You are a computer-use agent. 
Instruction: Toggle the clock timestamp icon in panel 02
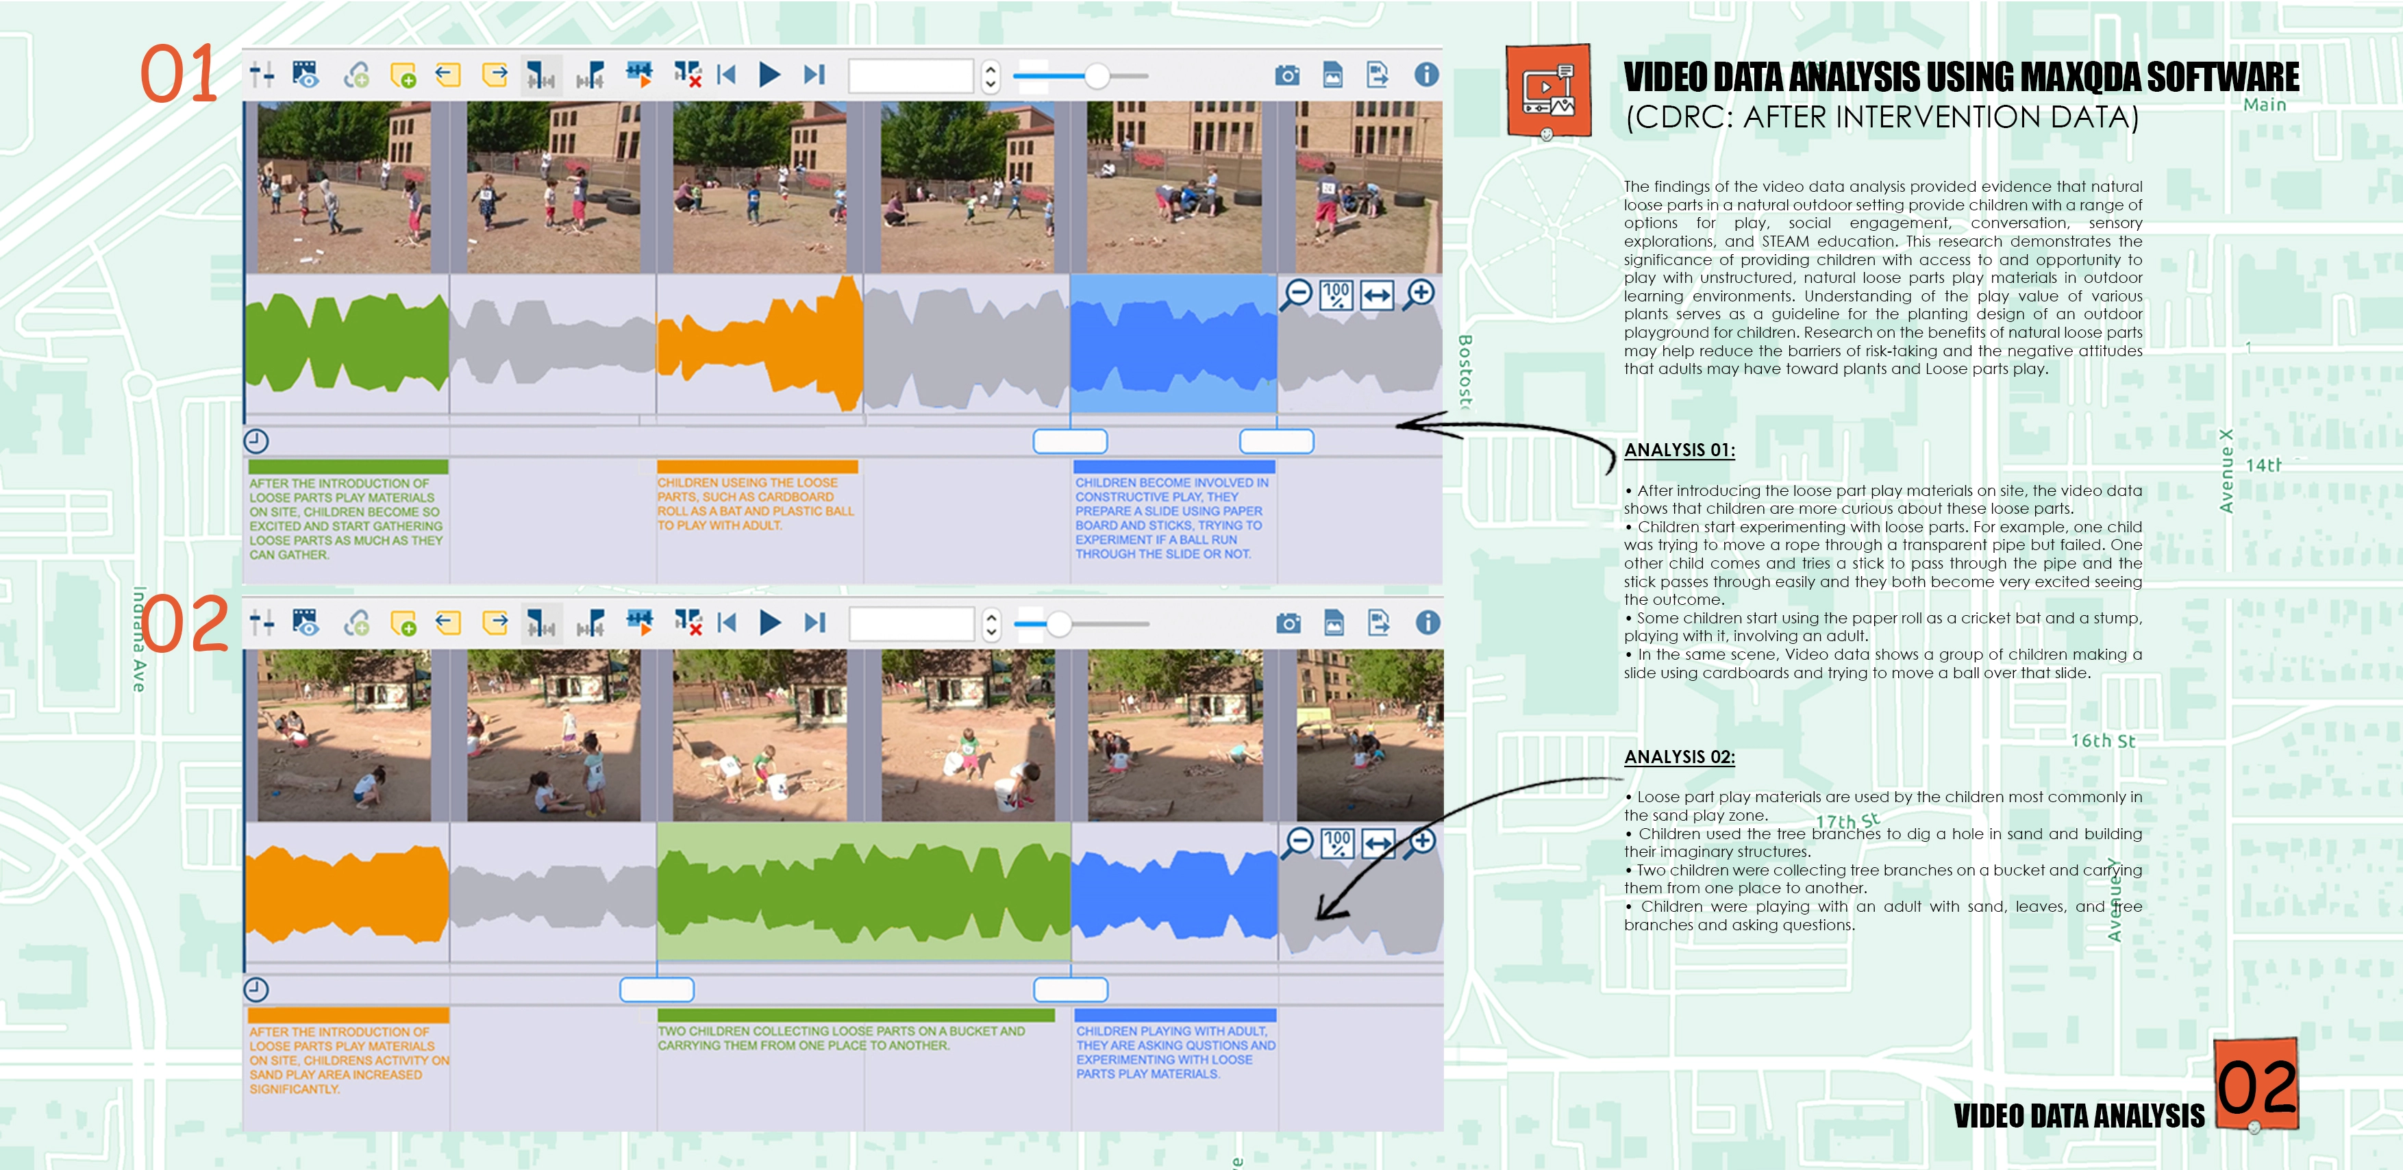[256, 989]
